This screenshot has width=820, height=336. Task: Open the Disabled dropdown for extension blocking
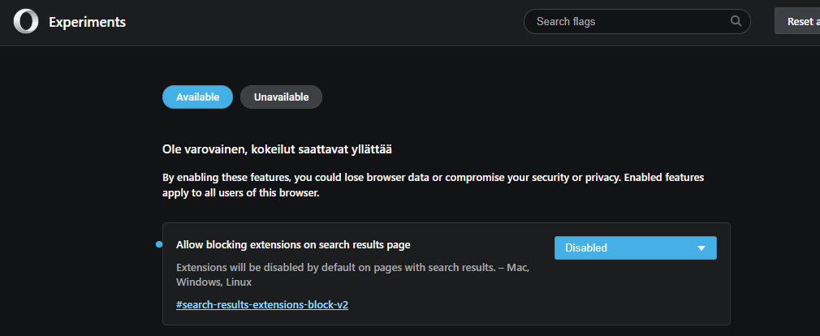pyautogui.click(x=635, y=248)
